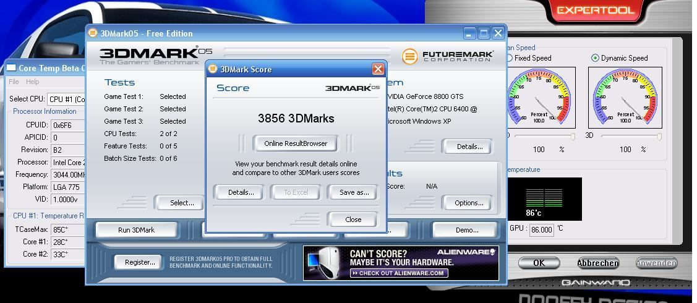Open the Help menu in Core Temp
Screen dimensions: 697x303
(32, 82)
